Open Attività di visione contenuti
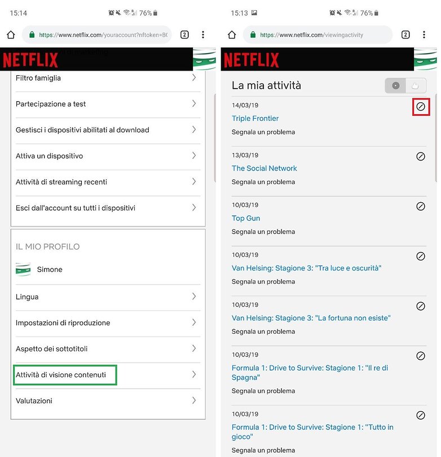Screen dimensions: 441x457 pyautogui.click(x=108, y=376)
